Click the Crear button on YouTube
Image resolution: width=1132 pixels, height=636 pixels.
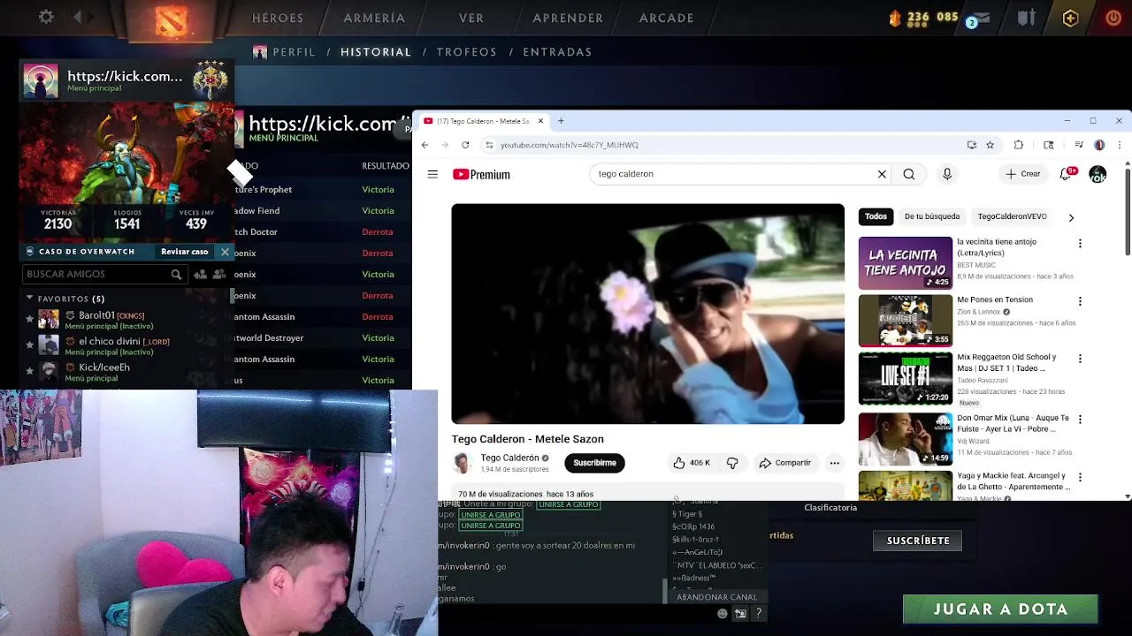pyautogui.click(x=1023, y=174)
